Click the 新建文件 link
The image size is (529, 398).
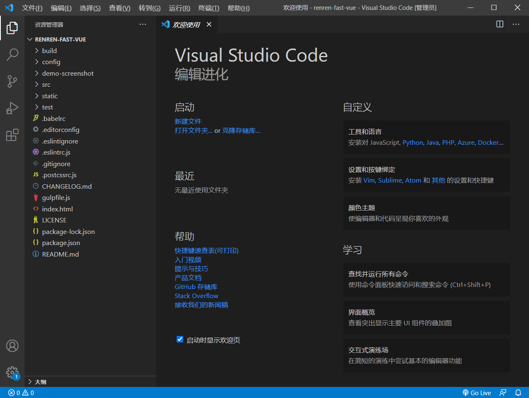click(x=188, y=121)
